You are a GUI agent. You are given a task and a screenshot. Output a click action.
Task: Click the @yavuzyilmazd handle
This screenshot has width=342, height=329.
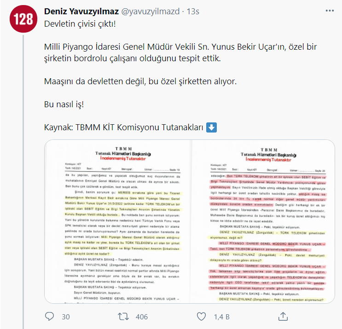(150, 12)
